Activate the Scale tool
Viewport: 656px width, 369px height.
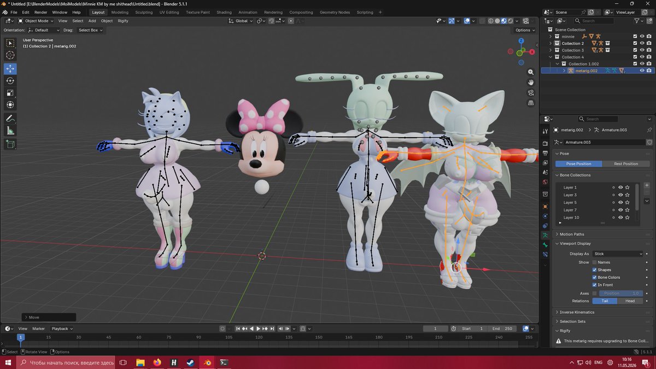tap(10, 93)
